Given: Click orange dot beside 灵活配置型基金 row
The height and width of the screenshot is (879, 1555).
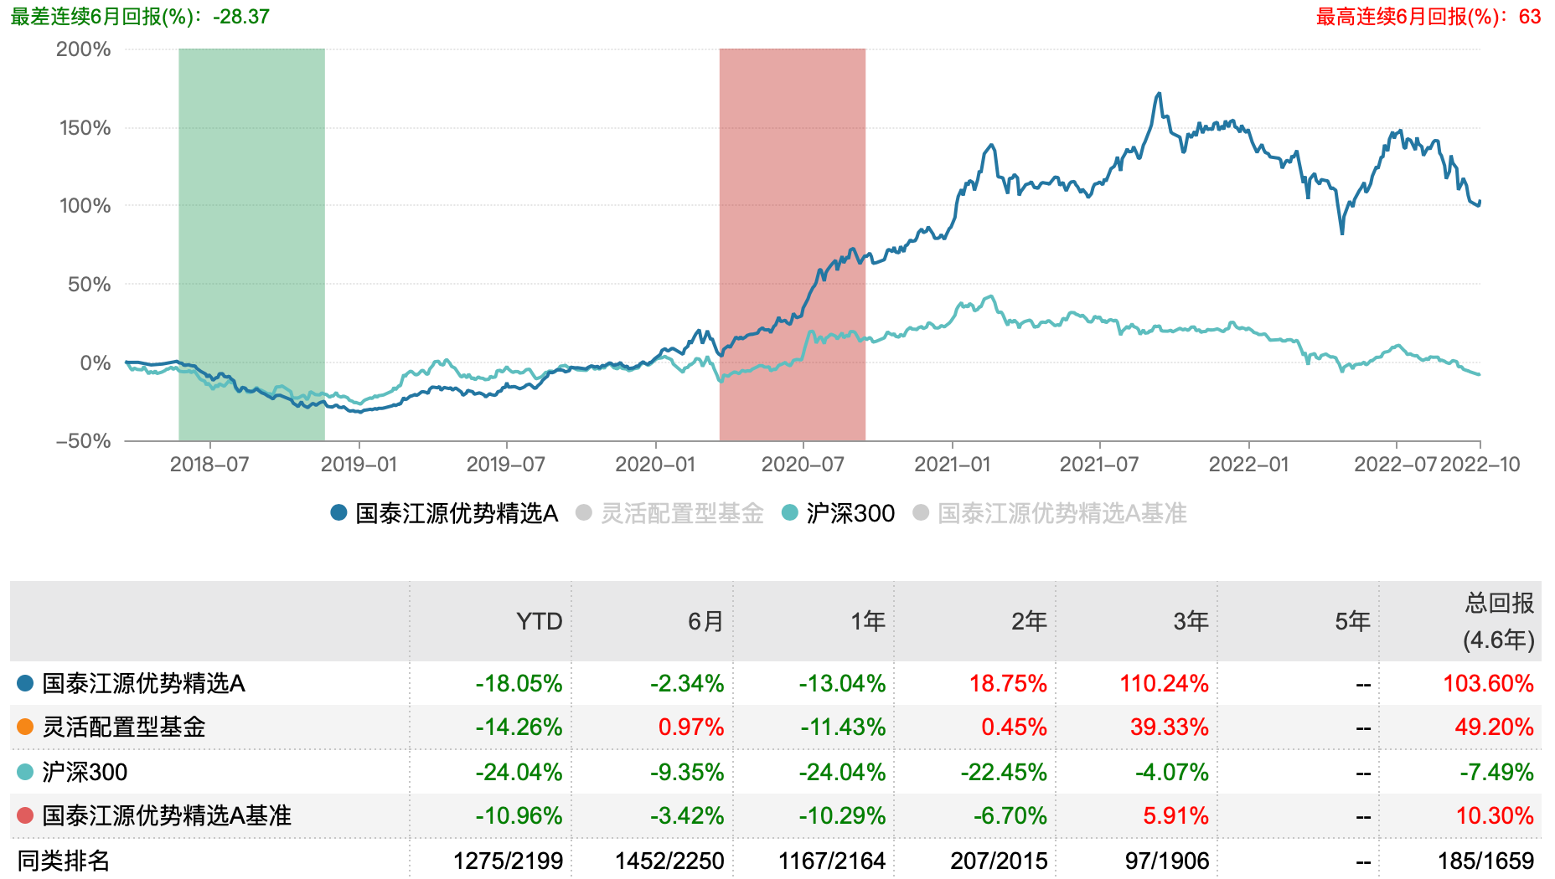Looking at the screenshot, I should (25, 727).
